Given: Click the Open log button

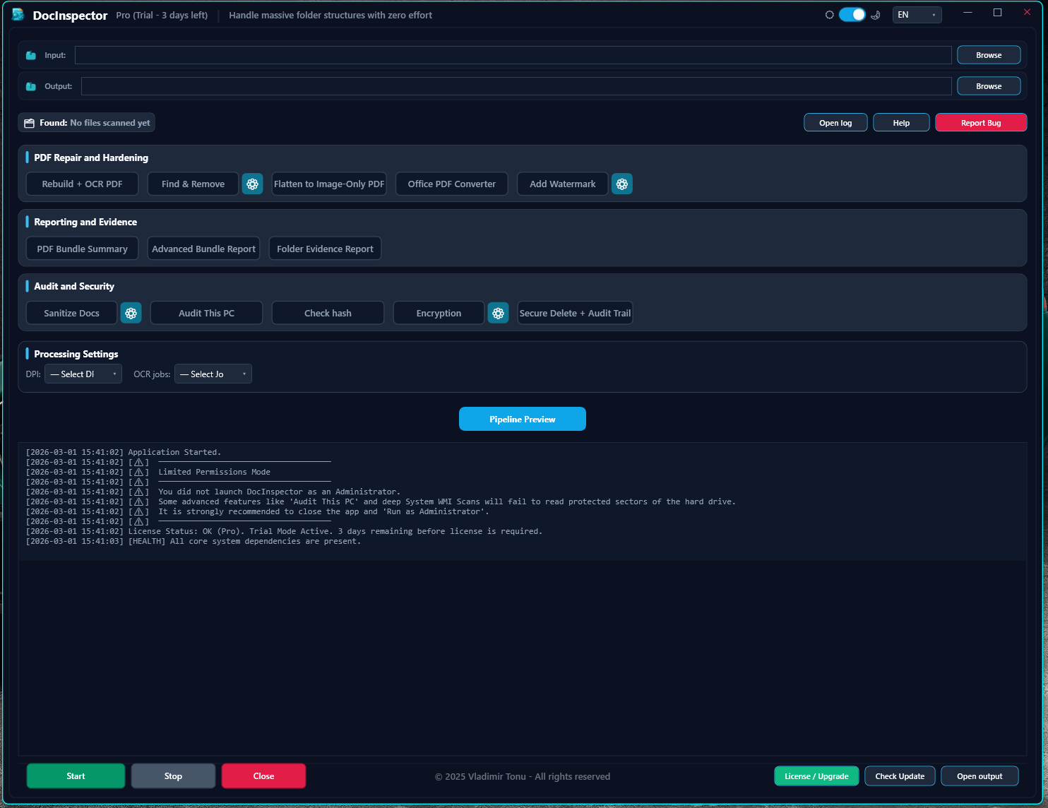Looking at the screenshot, I should [x=835, y=123].
